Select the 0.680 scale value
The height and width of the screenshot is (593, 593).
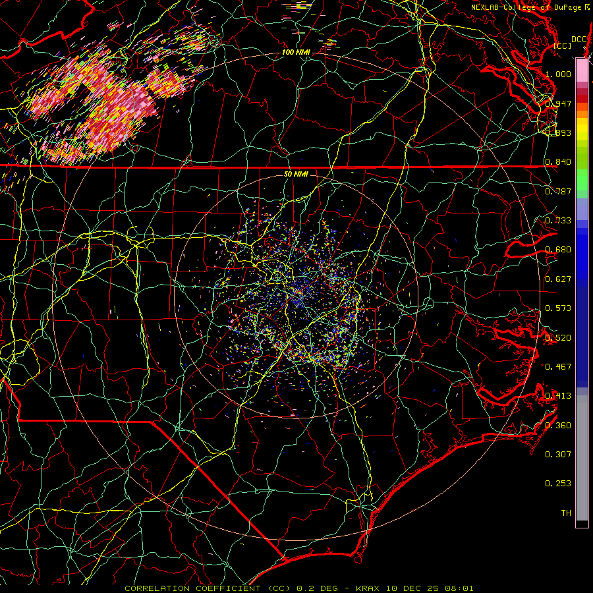tap(558, 250)
